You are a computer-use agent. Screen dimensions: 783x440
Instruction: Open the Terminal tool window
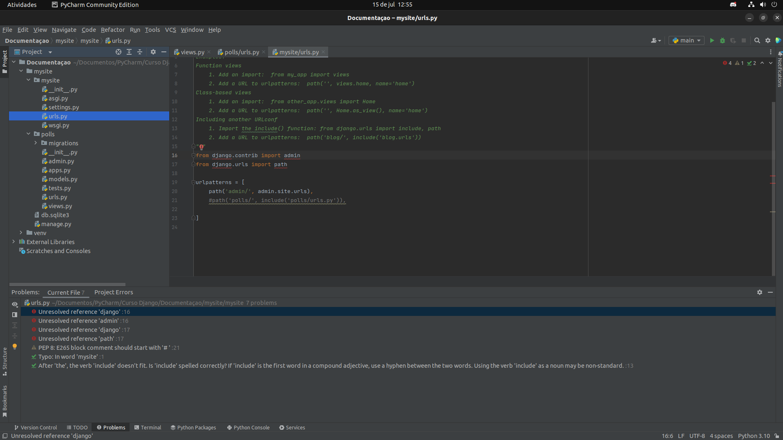(148, 427)
